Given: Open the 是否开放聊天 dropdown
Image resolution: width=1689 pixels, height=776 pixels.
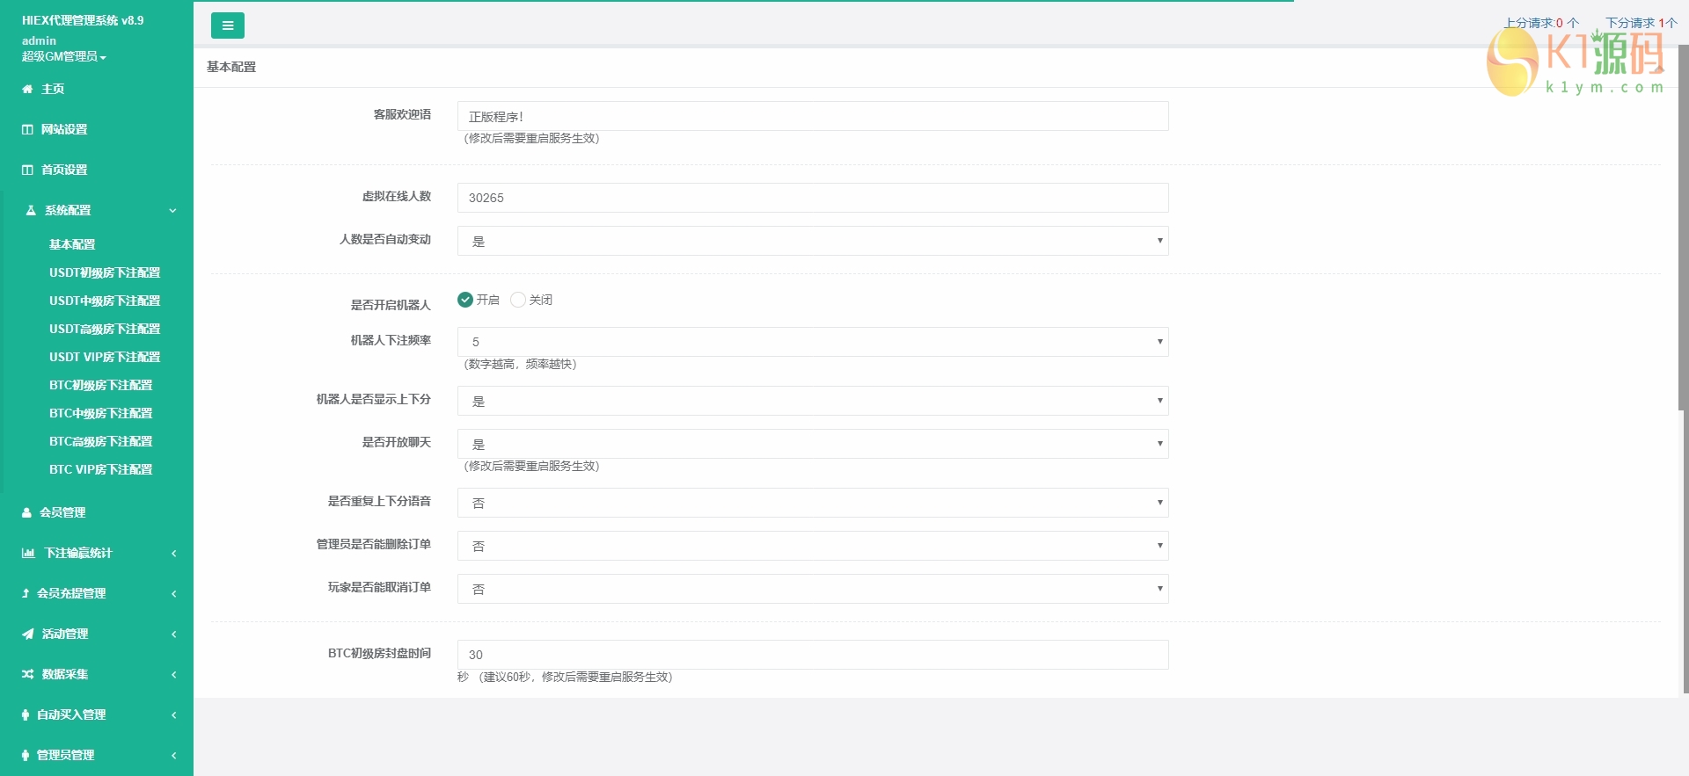Looking at the screenshot, I should 813,444.
